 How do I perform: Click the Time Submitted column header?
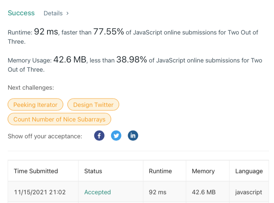(x=36, y=171)
